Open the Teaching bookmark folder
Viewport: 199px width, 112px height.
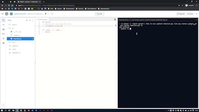80,9
